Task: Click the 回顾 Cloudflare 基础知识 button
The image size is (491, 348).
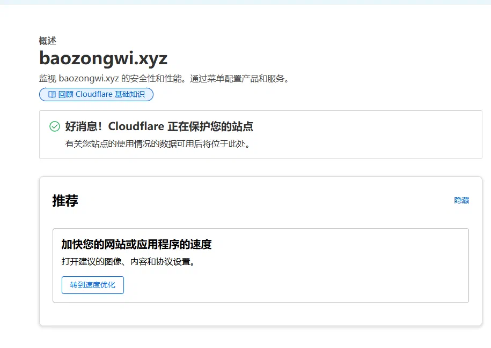Action: pos(96,94)
